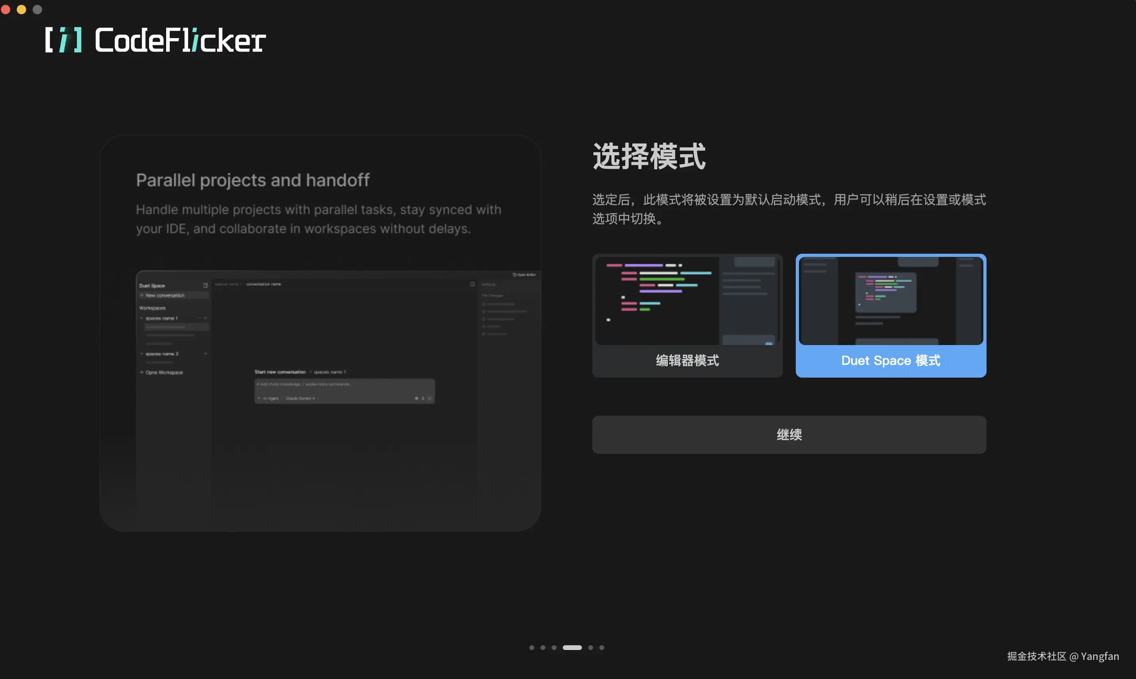Collapse the spaces name 1 workspace chevron
1136x679 pixels.
(x=142, y=318)
